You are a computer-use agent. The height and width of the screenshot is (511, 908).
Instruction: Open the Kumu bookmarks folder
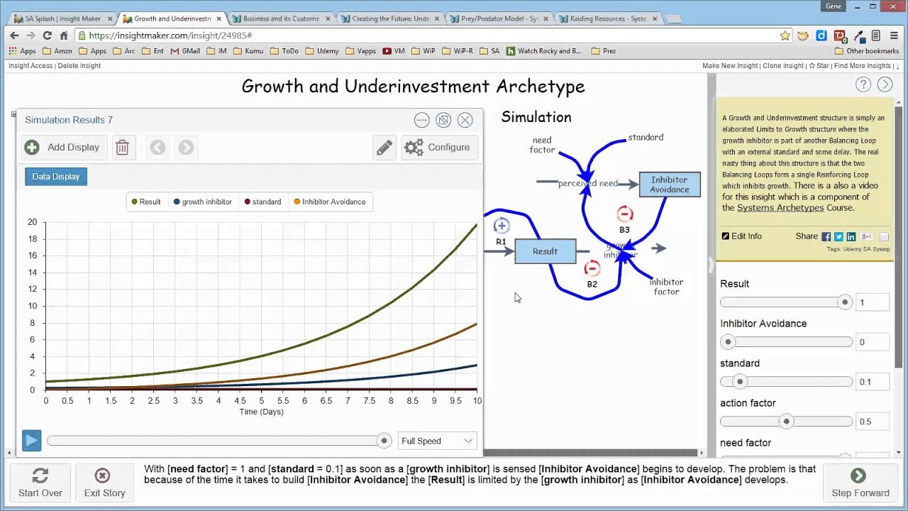click(248, 51)
